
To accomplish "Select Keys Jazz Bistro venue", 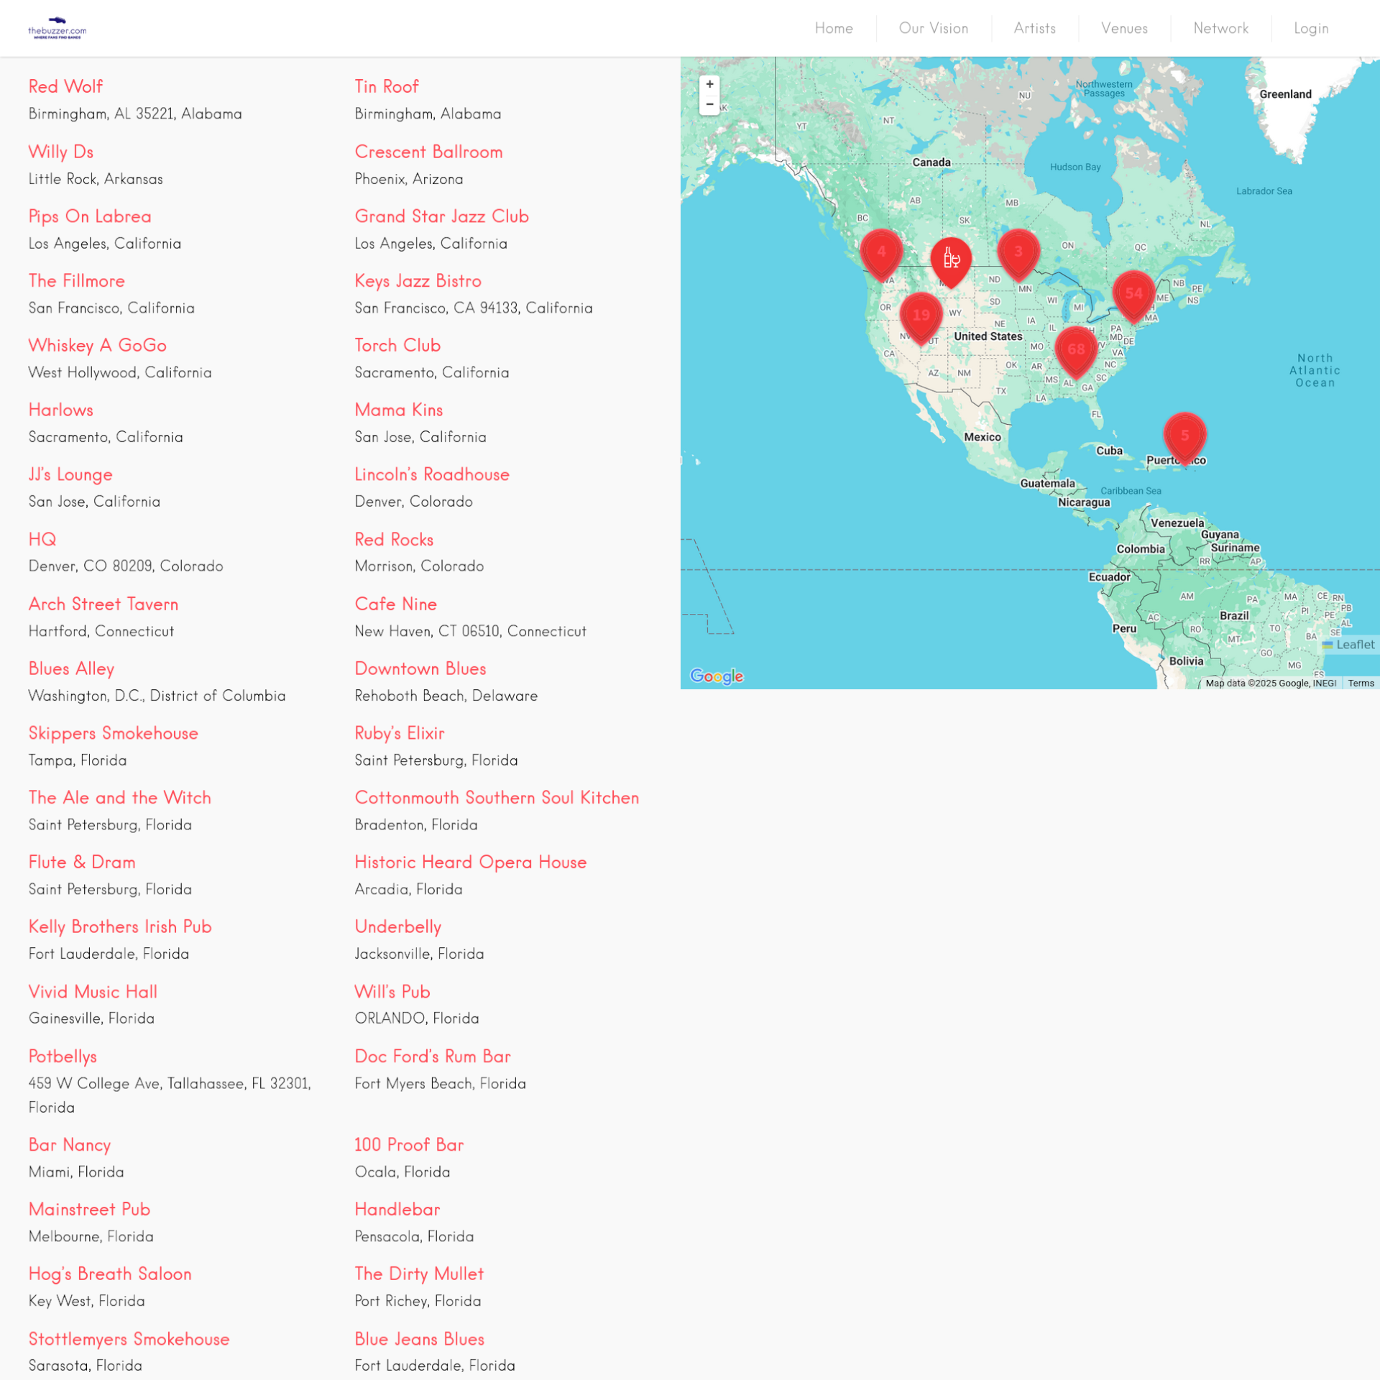I will coord(418,281).
